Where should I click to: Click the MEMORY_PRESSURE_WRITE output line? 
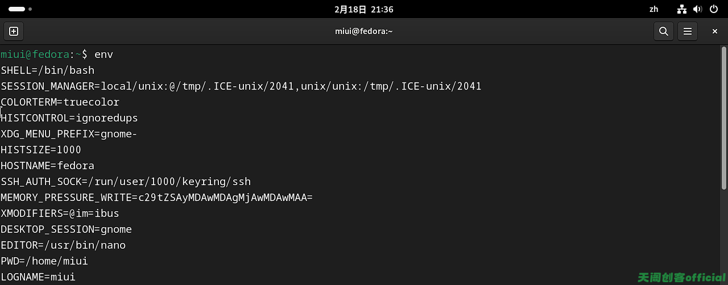[x=157, y=198]
